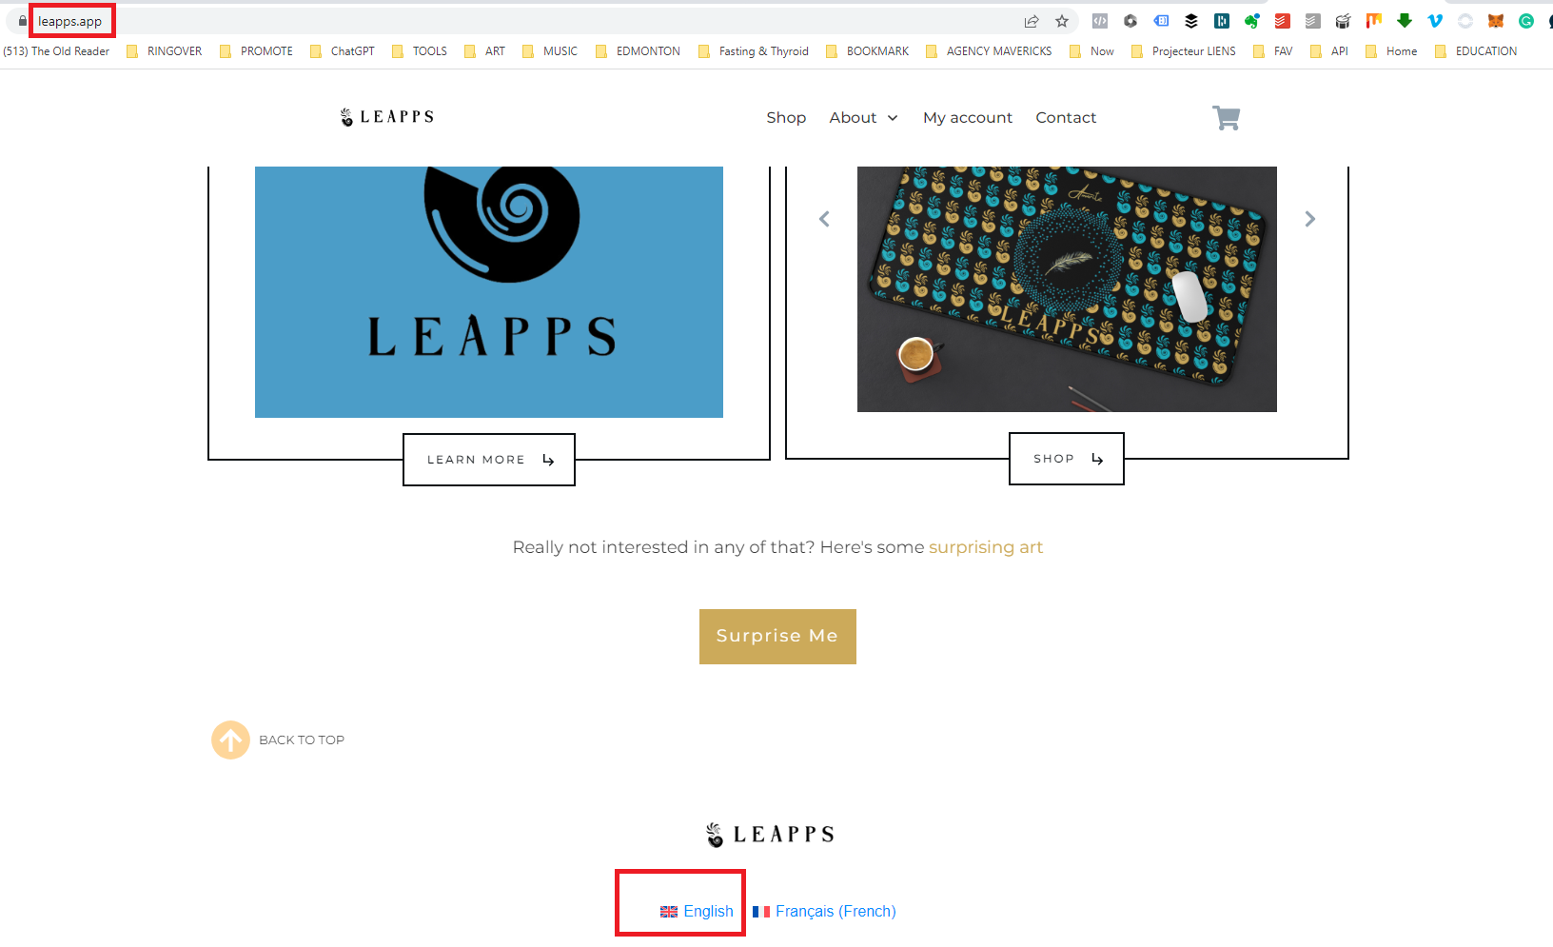Open the EDUCATION bookmark folder

(x=1476, y=51)
